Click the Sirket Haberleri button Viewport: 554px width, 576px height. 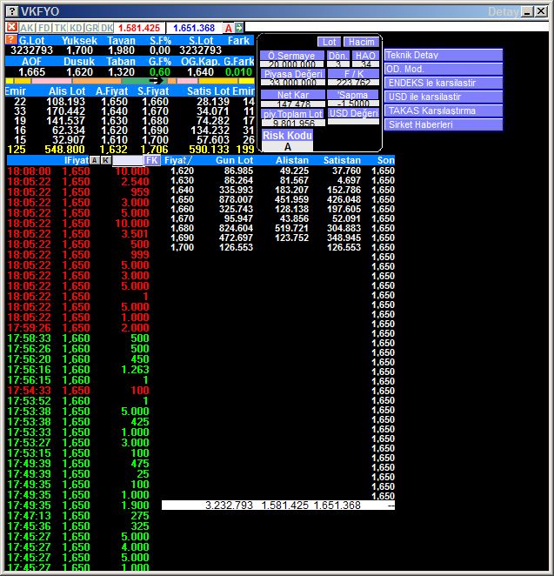pos(443,124)
